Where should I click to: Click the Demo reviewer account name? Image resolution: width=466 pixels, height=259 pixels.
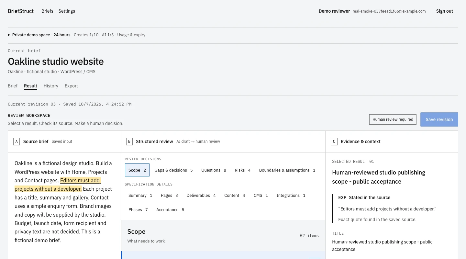[334, 11]
